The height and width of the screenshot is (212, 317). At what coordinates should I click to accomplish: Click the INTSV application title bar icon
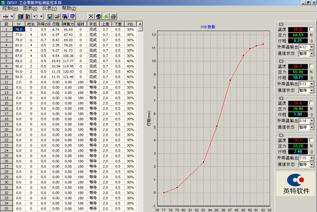(3, 3)
